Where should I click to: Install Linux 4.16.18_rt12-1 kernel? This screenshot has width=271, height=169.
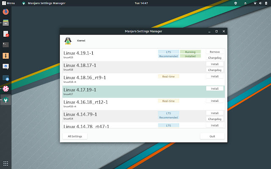pos(215,101)
